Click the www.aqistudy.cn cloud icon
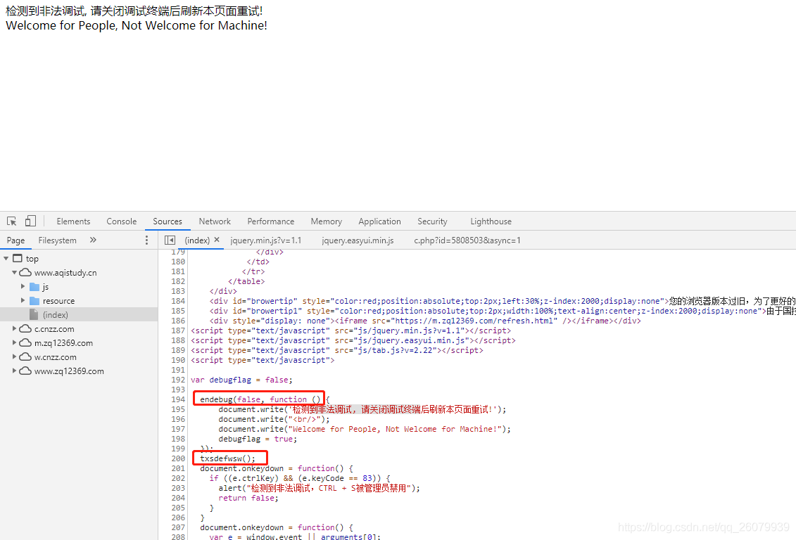Screen dimensions: 796x540 (x=25, y=272)
